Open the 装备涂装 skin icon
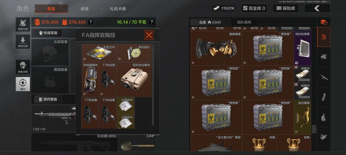346x155 pixels. pos(23,67)
